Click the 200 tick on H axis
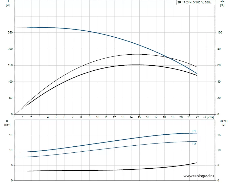This screenshot has width=232, height=183. point(10,49)
